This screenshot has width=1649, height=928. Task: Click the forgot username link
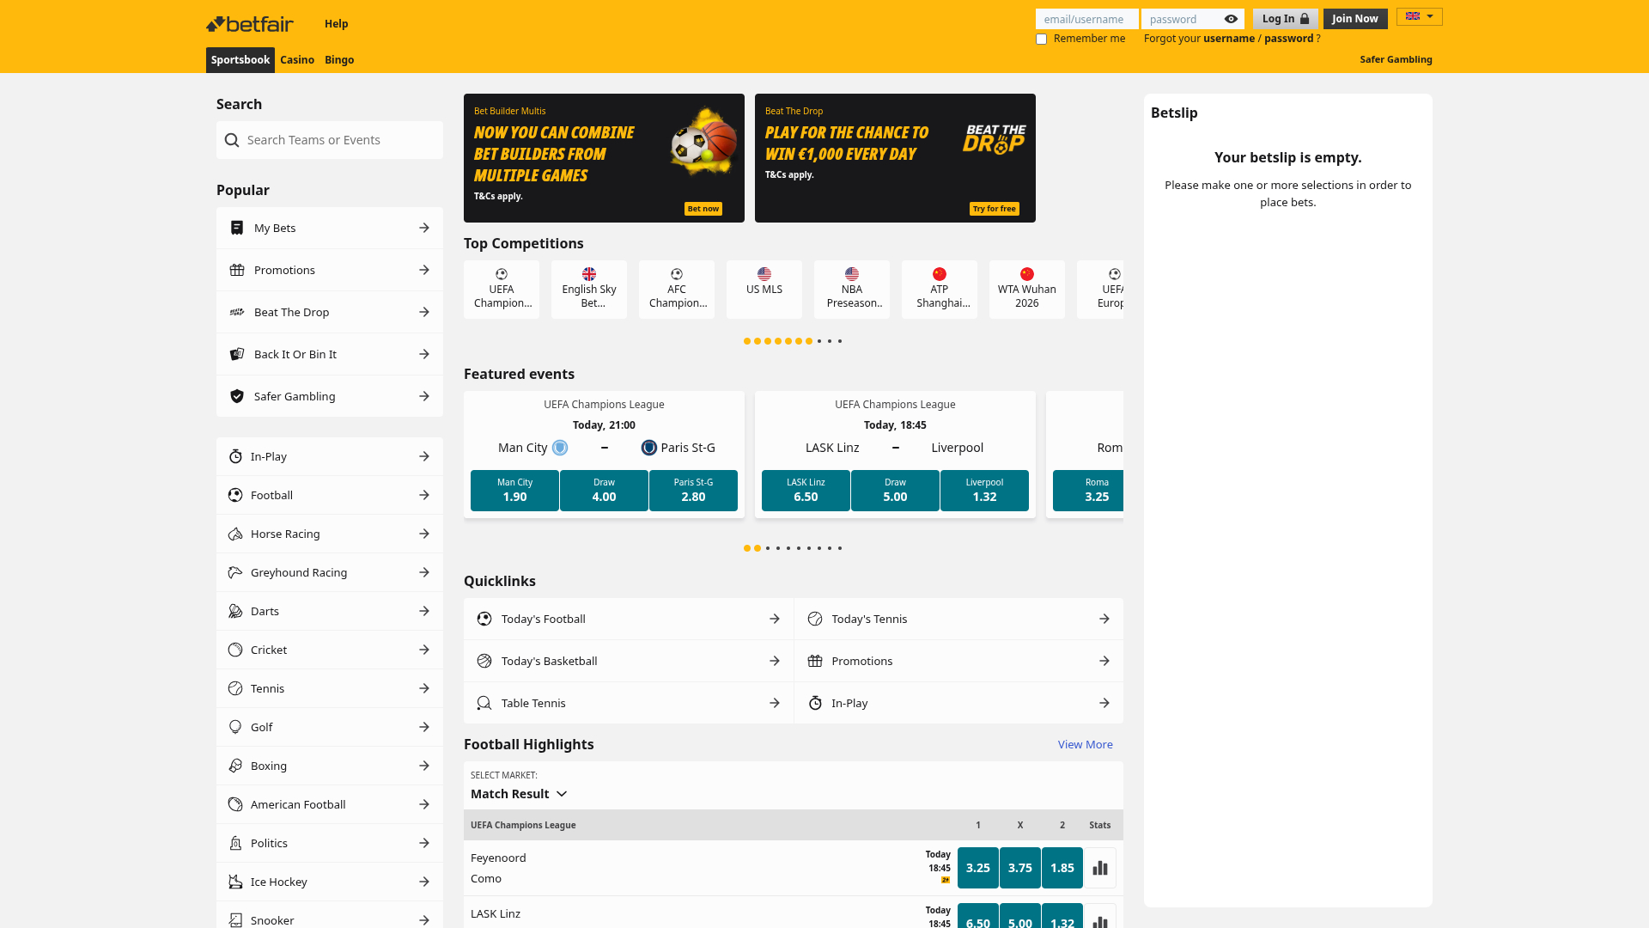pyautogui.click(x=1229, y=39)
